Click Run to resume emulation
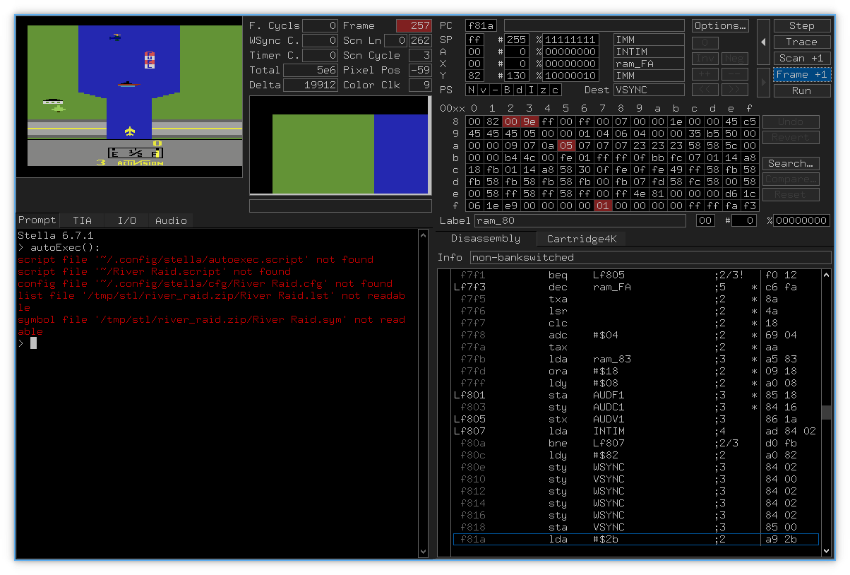Viewport: 850px width, 575px height. pyautogui.click(x=801, y=90)
